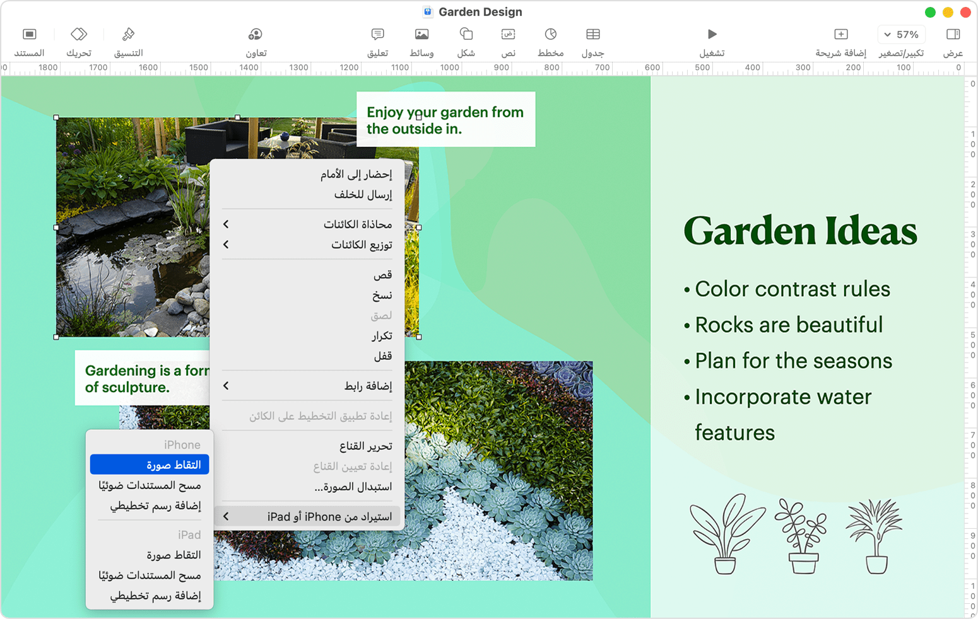
Task: Click the Garden Ideas title text
Action: coord(800,231)
